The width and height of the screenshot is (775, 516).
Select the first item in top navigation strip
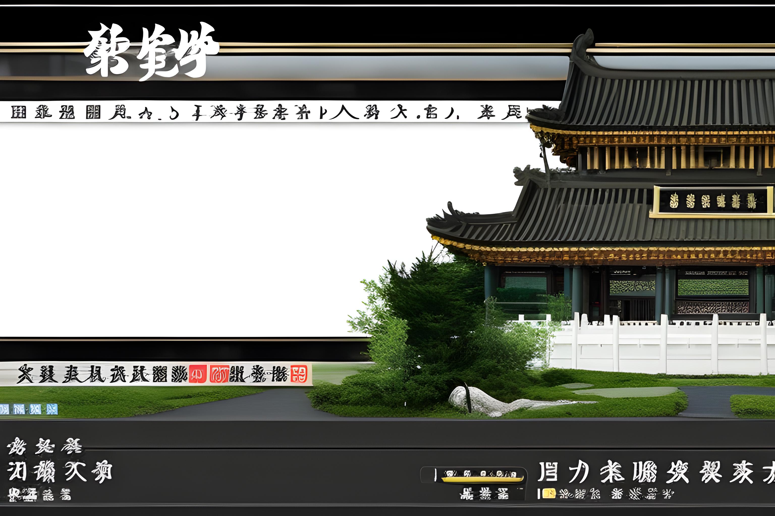19,112
